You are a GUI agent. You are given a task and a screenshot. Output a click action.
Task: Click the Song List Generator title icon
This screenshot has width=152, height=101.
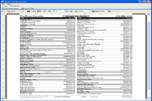click(x=2, y=2)
